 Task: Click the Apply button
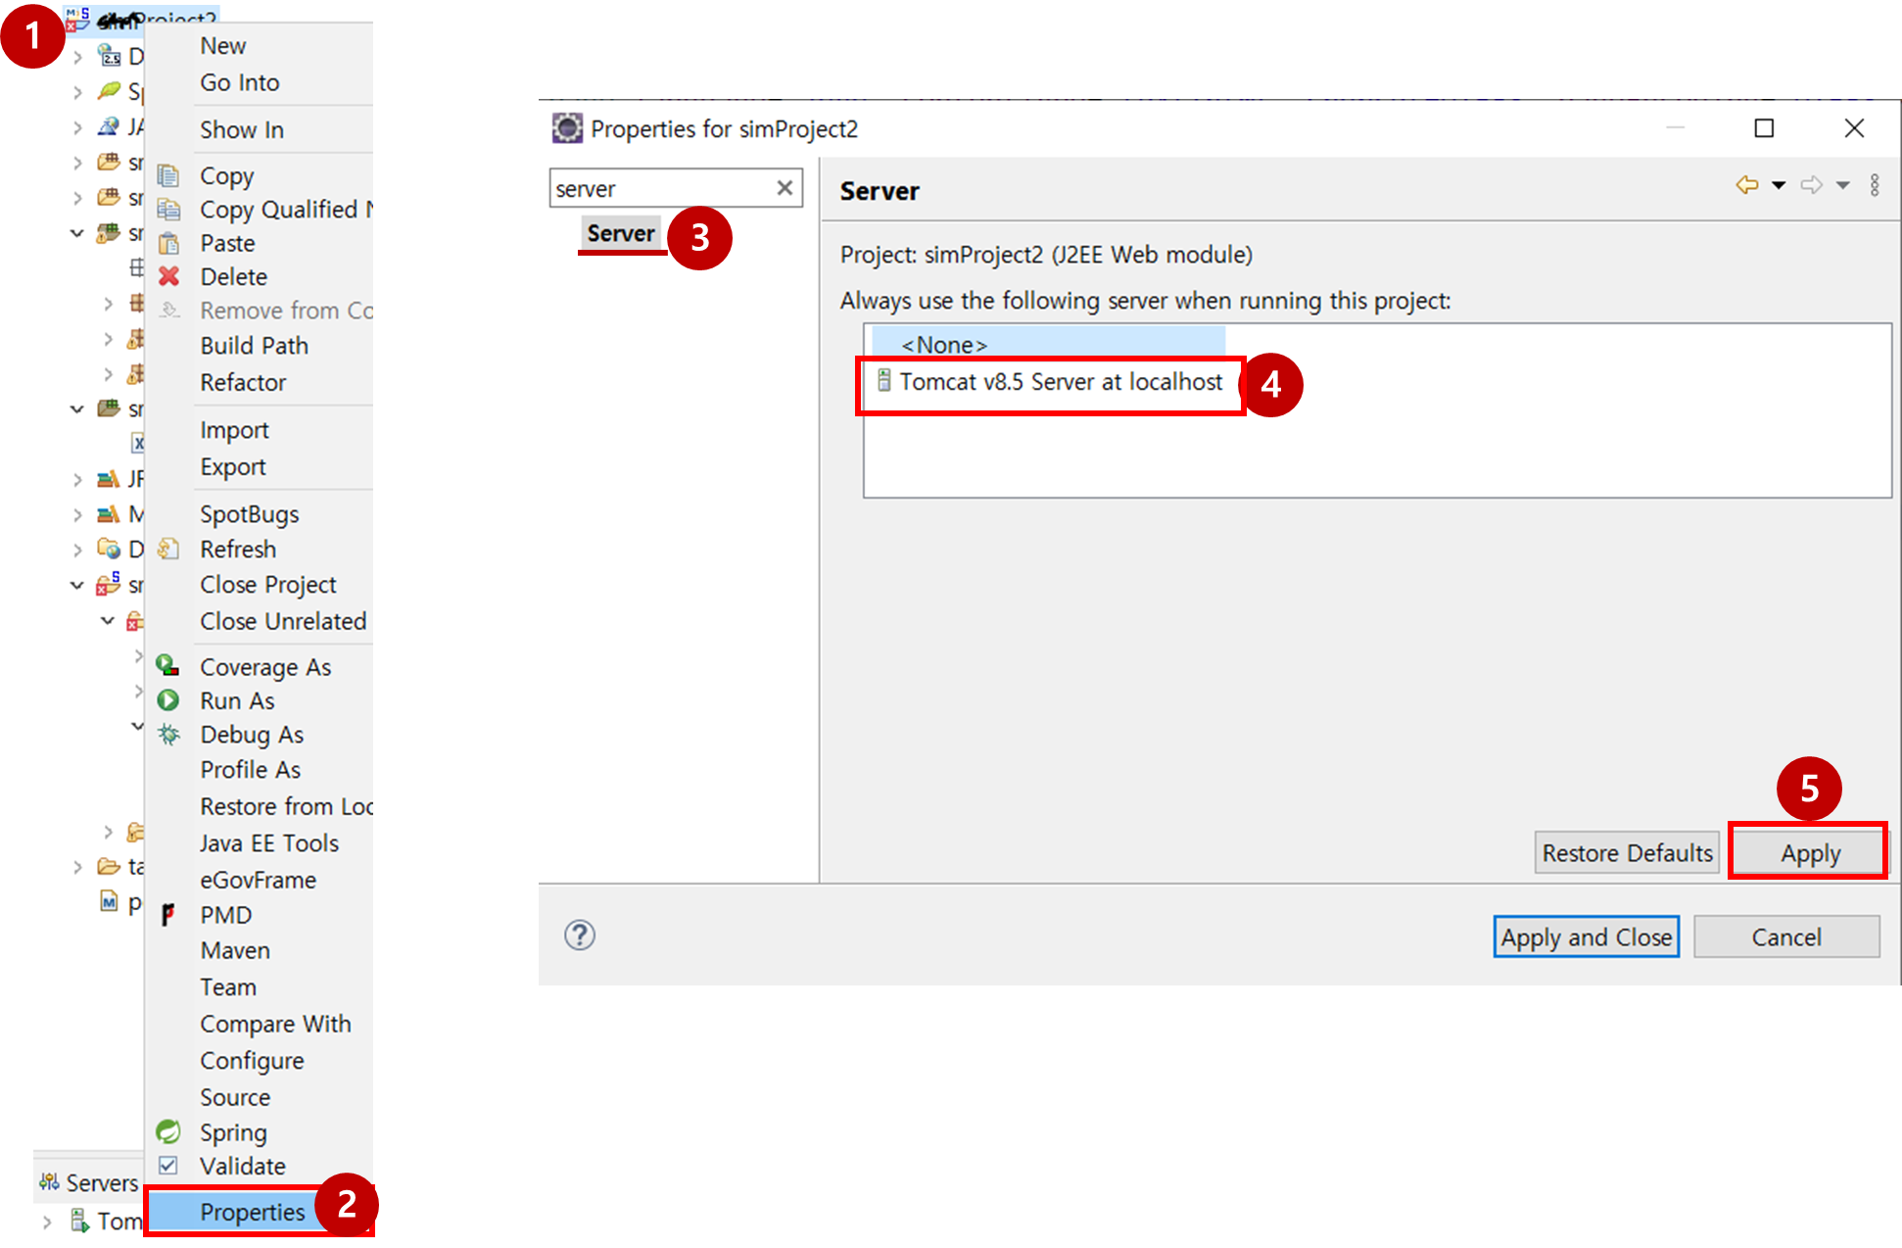pyautogui.click(x=1809, y=853)
